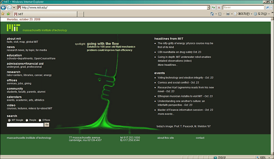This screenshot has width=274, height=159.
Task: Open the nitty-gritty of energy headline
Action: pos(185,45)
